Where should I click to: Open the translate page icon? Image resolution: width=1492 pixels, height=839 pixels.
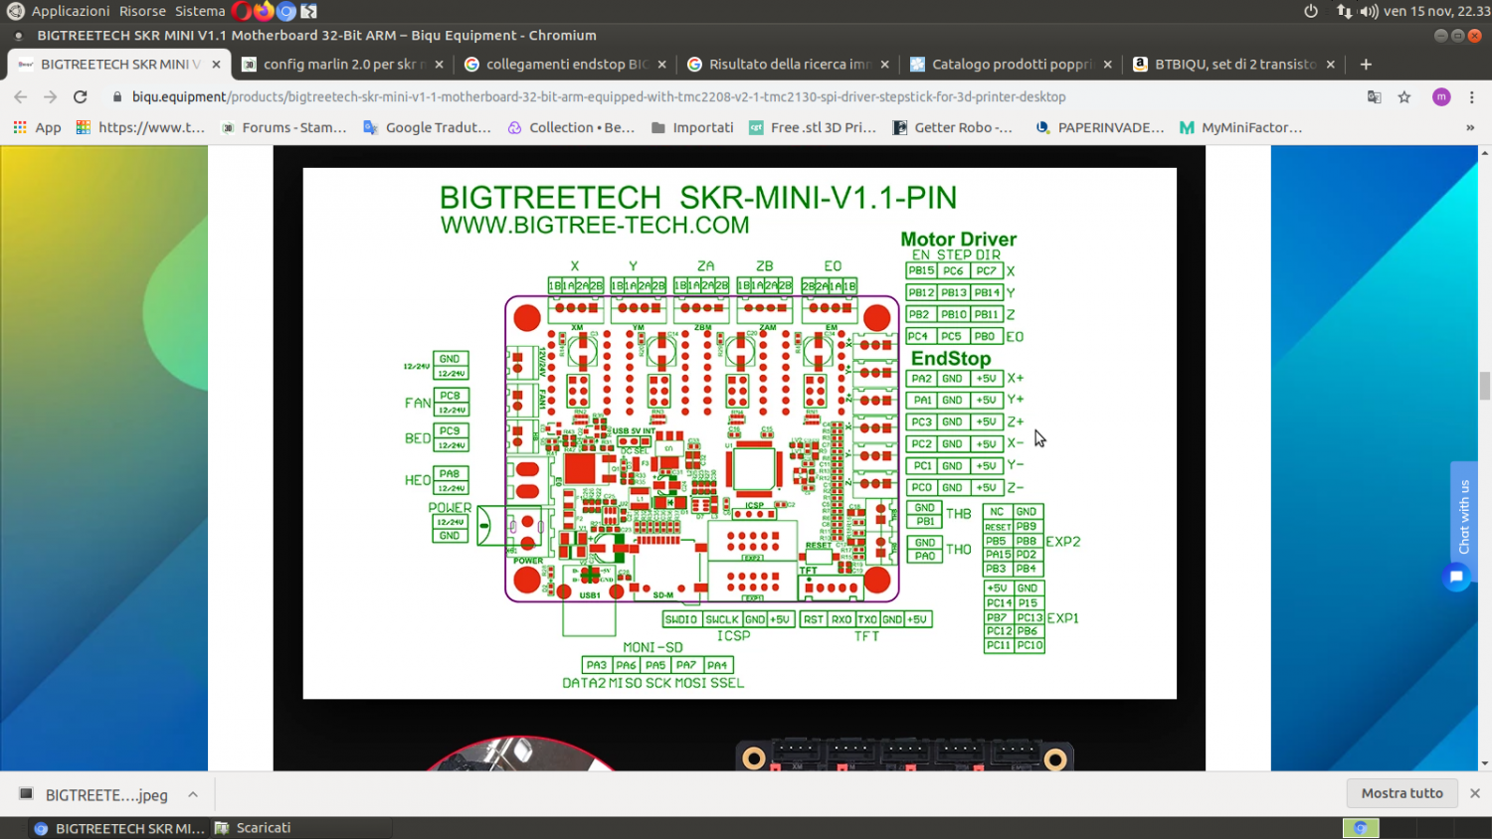(1375, 97)
